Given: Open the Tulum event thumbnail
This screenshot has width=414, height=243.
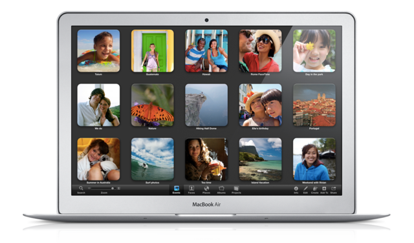Looking at the screenshot, I should coord(98,50).
